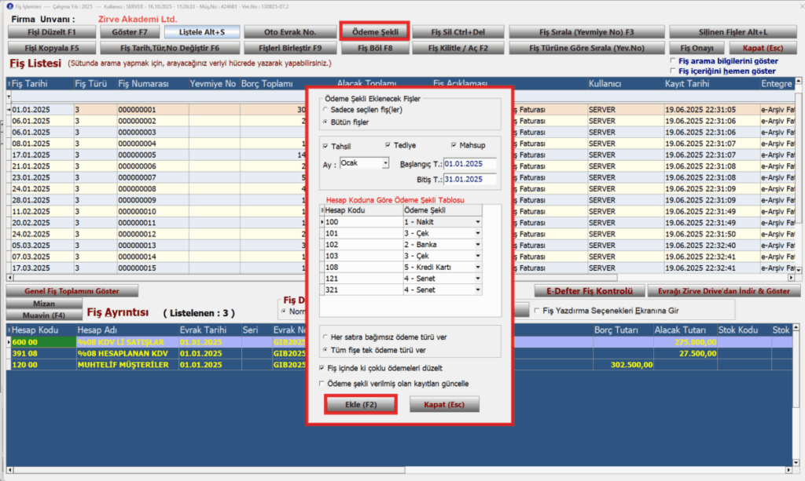Click the details grid horizontal scrollbar

[400, 470]
